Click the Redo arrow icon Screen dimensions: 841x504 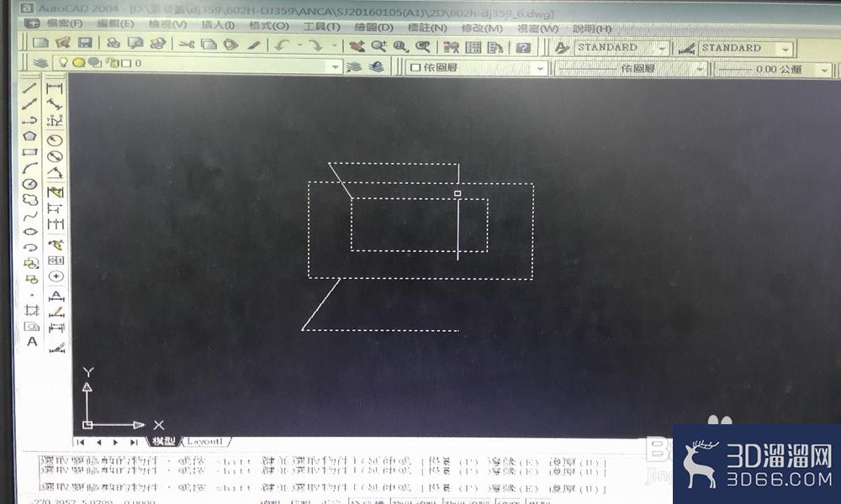(x=316, y=46)
